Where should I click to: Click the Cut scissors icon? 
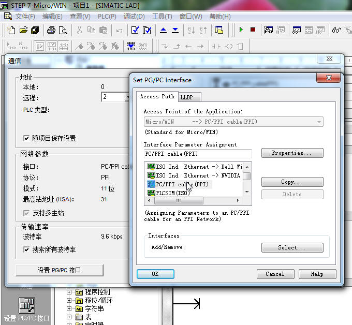point(79,30)
